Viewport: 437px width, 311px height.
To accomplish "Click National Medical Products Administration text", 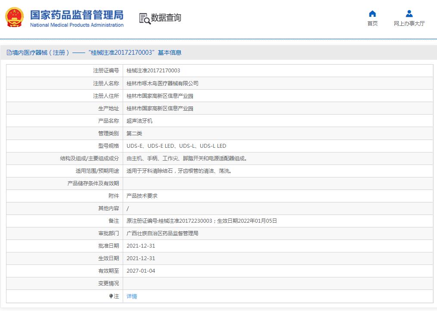I will pos(77,25).
